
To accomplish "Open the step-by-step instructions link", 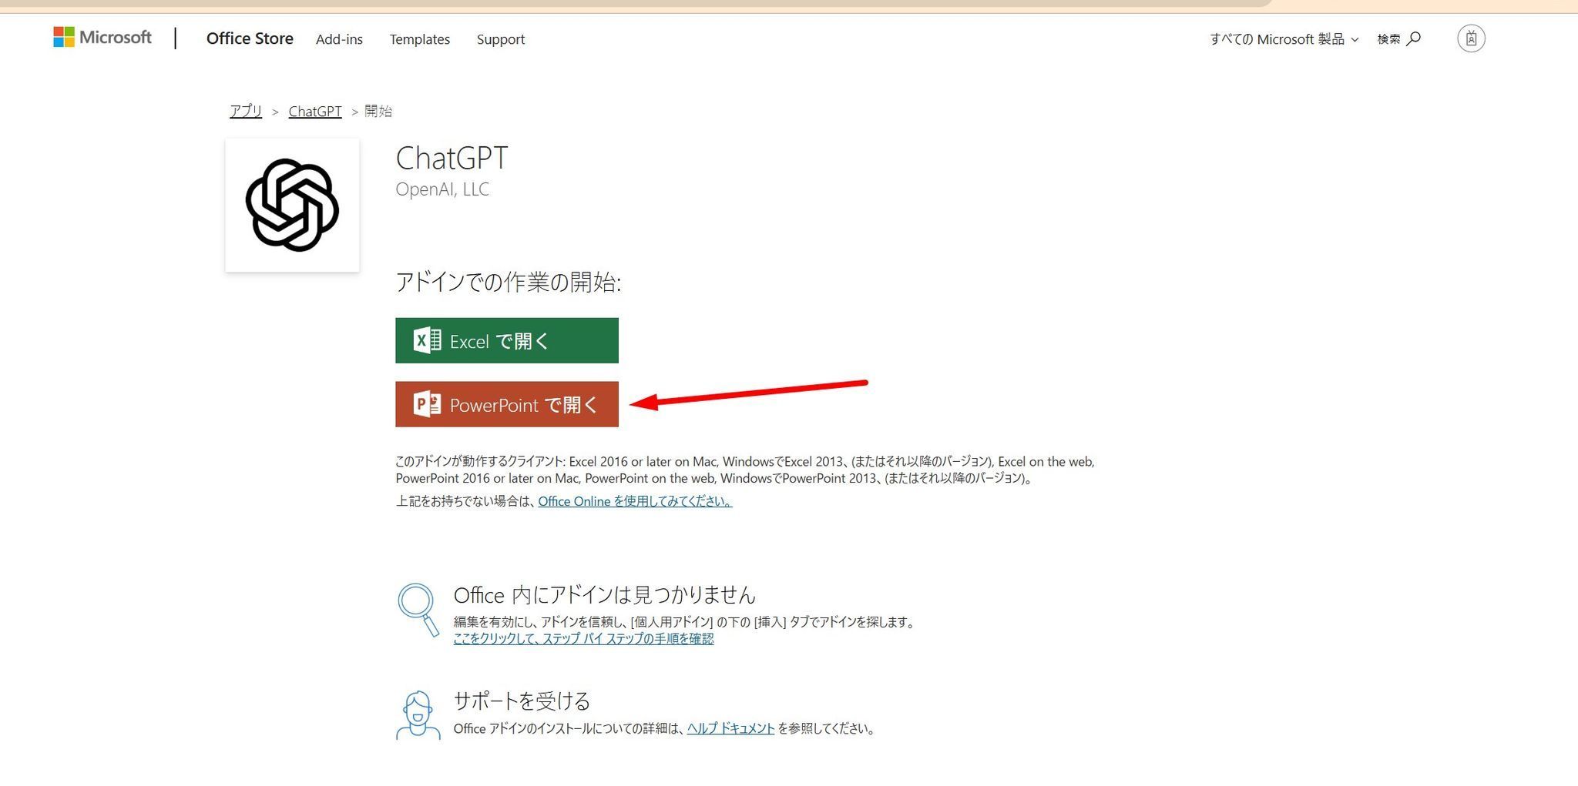I will click(583, 638).
